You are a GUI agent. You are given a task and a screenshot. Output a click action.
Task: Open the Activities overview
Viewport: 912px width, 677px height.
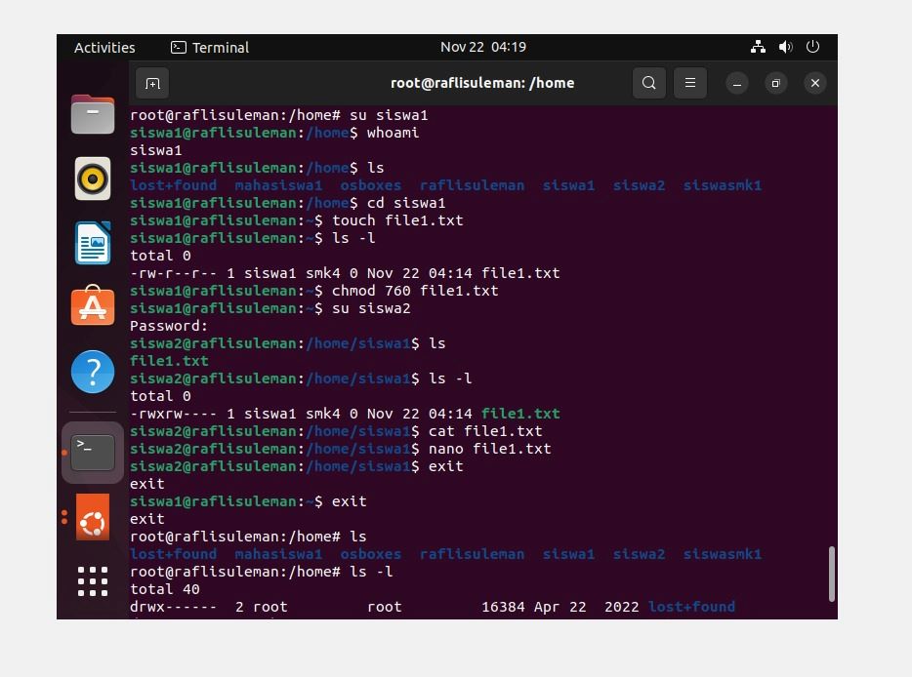pyautogui.click(x=104, y=48)
